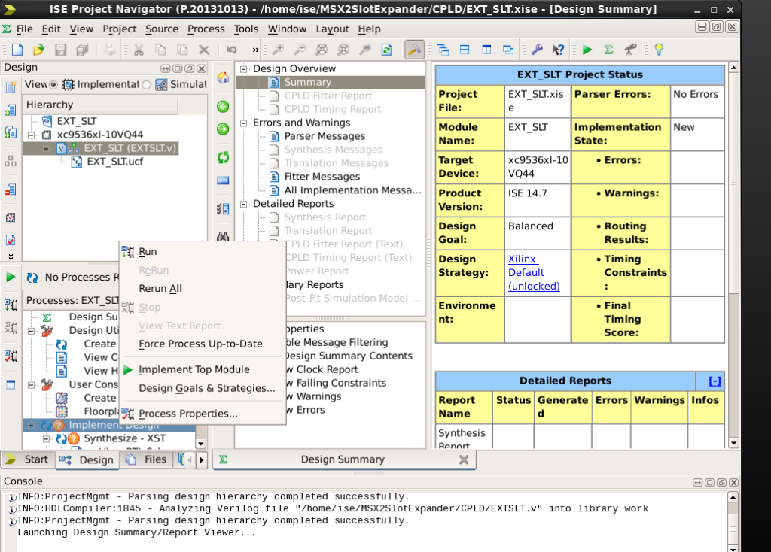This screenshot has height=552, width=771.
Task: Select the Simulation view radio button
Action: [147, 85]
